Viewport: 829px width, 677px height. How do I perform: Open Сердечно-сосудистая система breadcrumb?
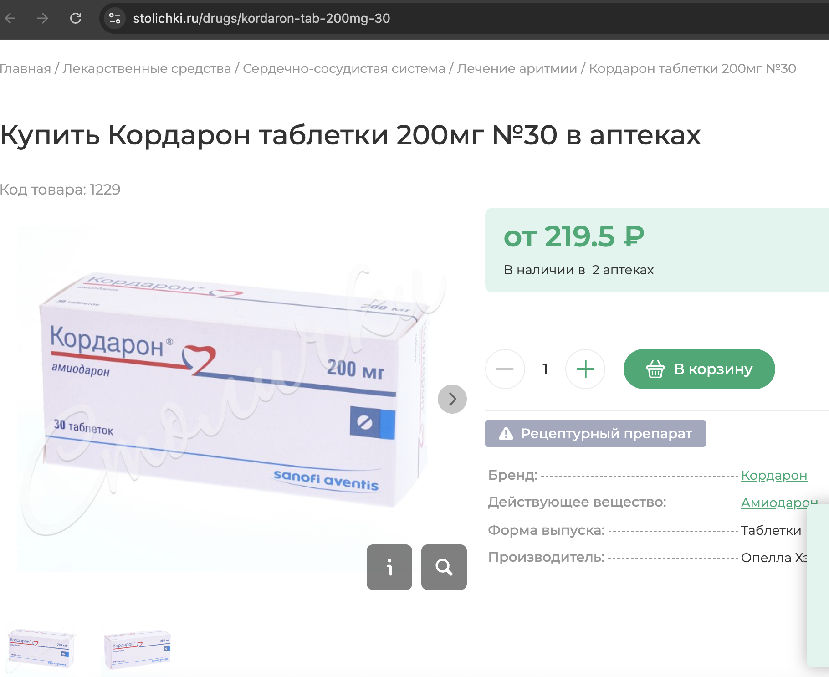[344, 68]
